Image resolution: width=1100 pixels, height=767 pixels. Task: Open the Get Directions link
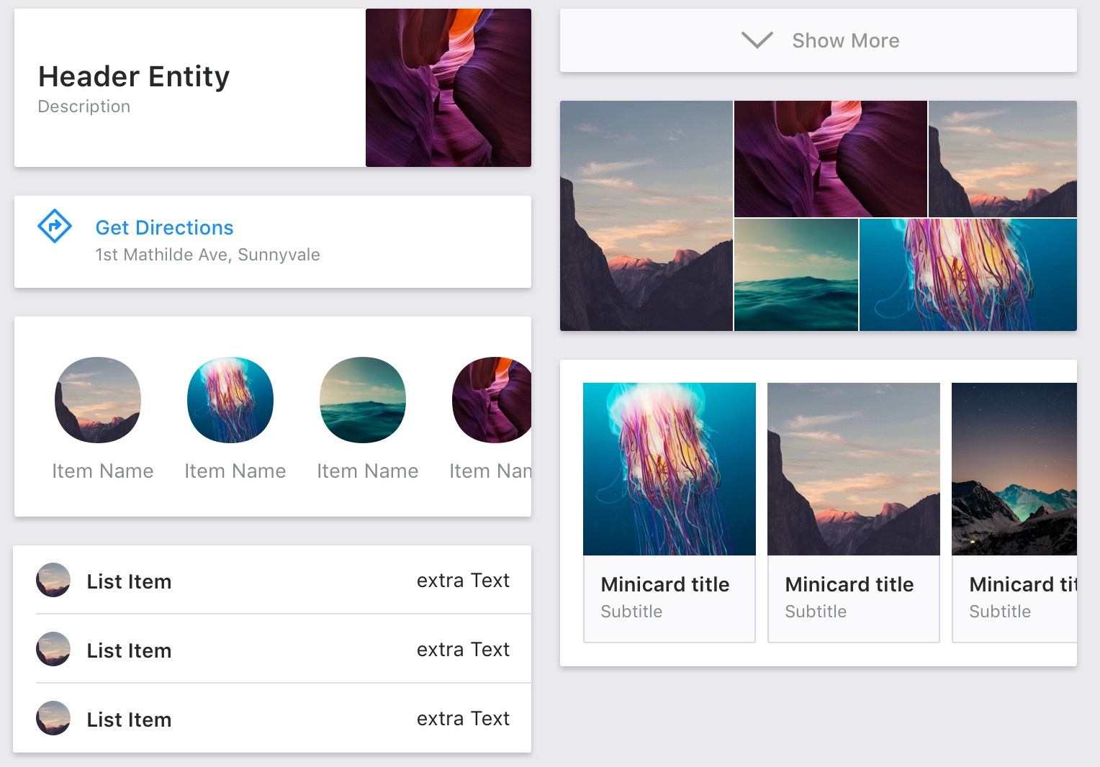click(164, 228)
